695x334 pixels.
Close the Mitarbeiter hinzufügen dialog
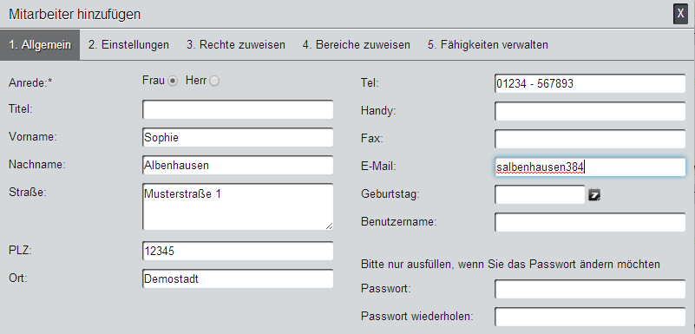click(x=680, y=14)
